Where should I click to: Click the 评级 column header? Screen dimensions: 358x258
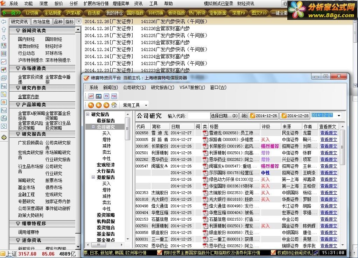(271, 126)
